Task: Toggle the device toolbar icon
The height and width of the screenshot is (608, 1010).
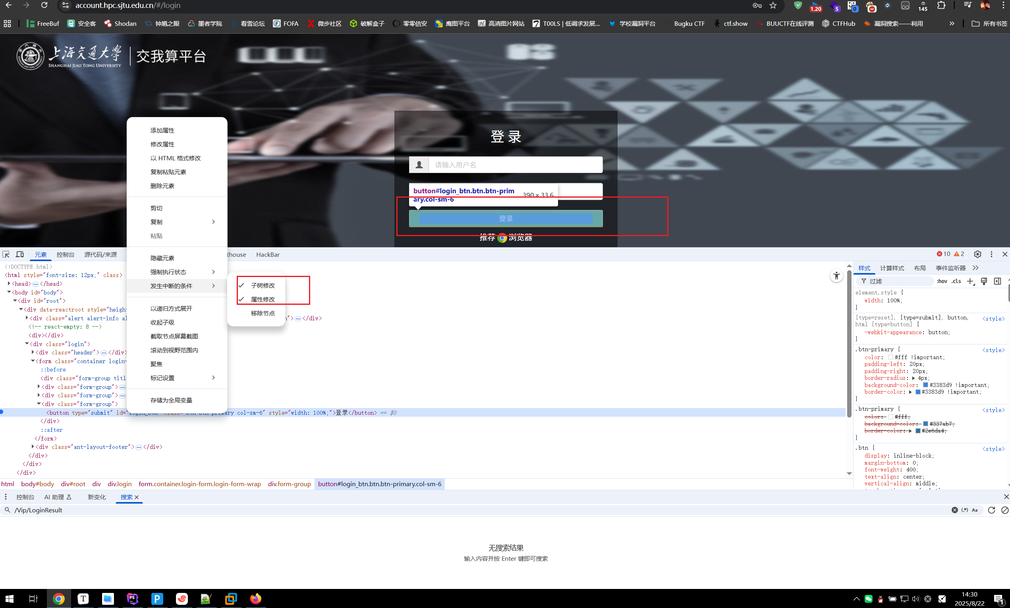Action: 20,254
